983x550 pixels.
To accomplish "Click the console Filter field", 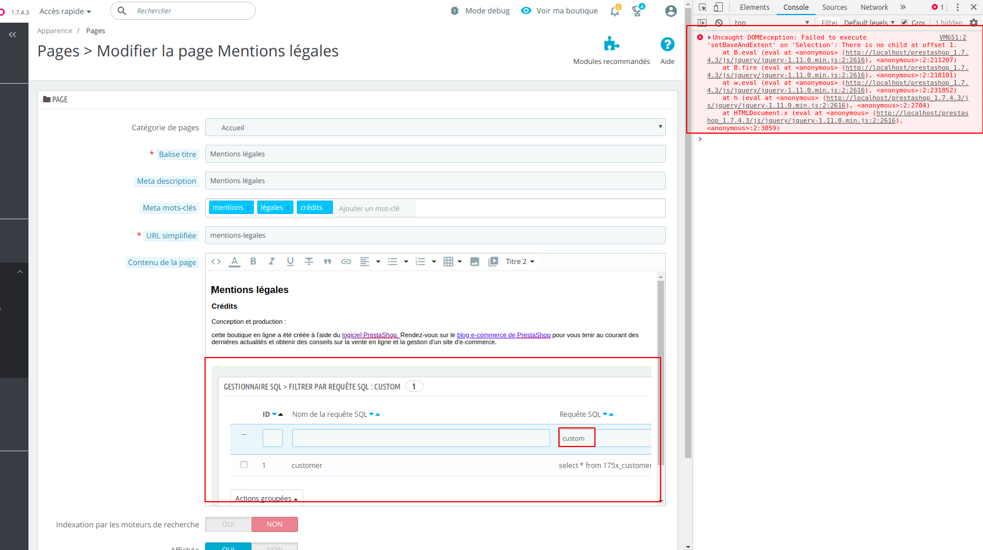I will point(829,23).
